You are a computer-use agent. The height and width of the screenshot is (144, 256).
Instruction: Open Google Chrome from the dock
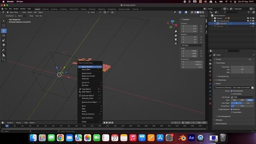(60, 138)
